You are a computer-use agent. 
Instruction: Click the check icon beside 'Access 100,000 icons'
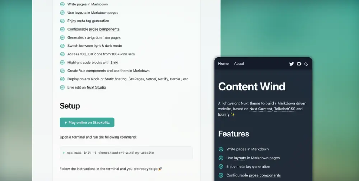tap(62, 54)
